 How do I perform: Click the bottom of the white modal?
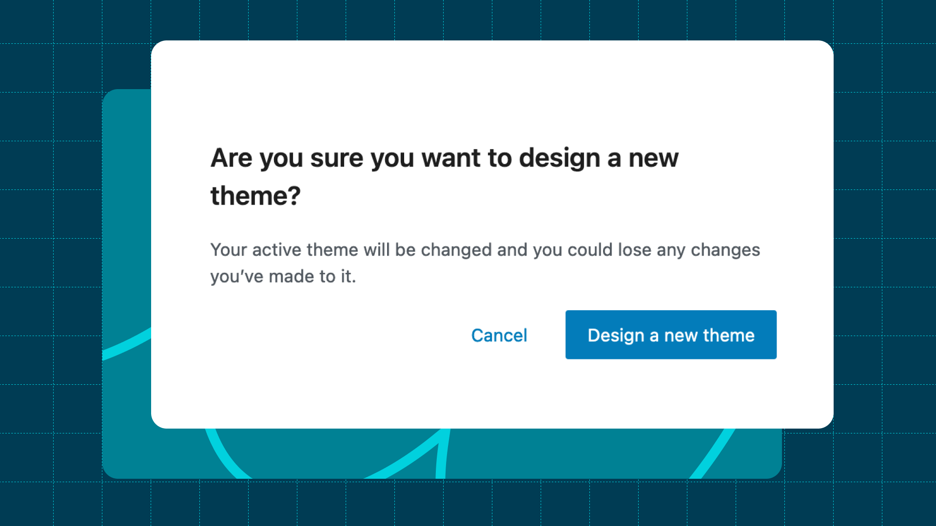(x=492, y=424)
